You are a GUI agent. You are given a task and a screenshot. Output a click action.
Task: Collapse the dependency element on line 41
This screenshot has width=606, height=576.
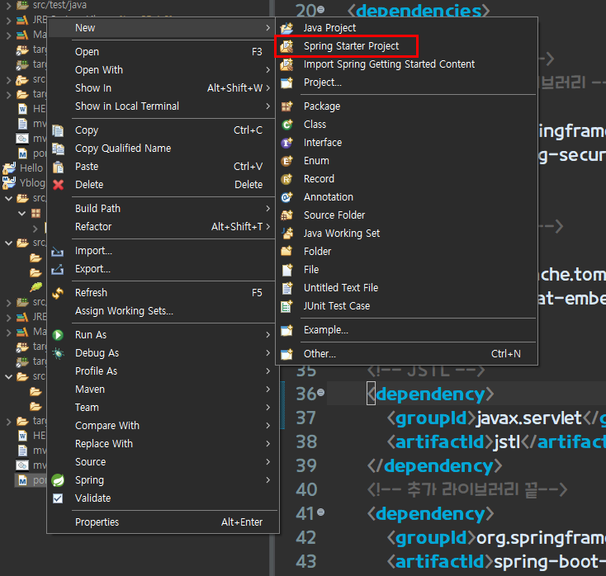coord(321,512)
